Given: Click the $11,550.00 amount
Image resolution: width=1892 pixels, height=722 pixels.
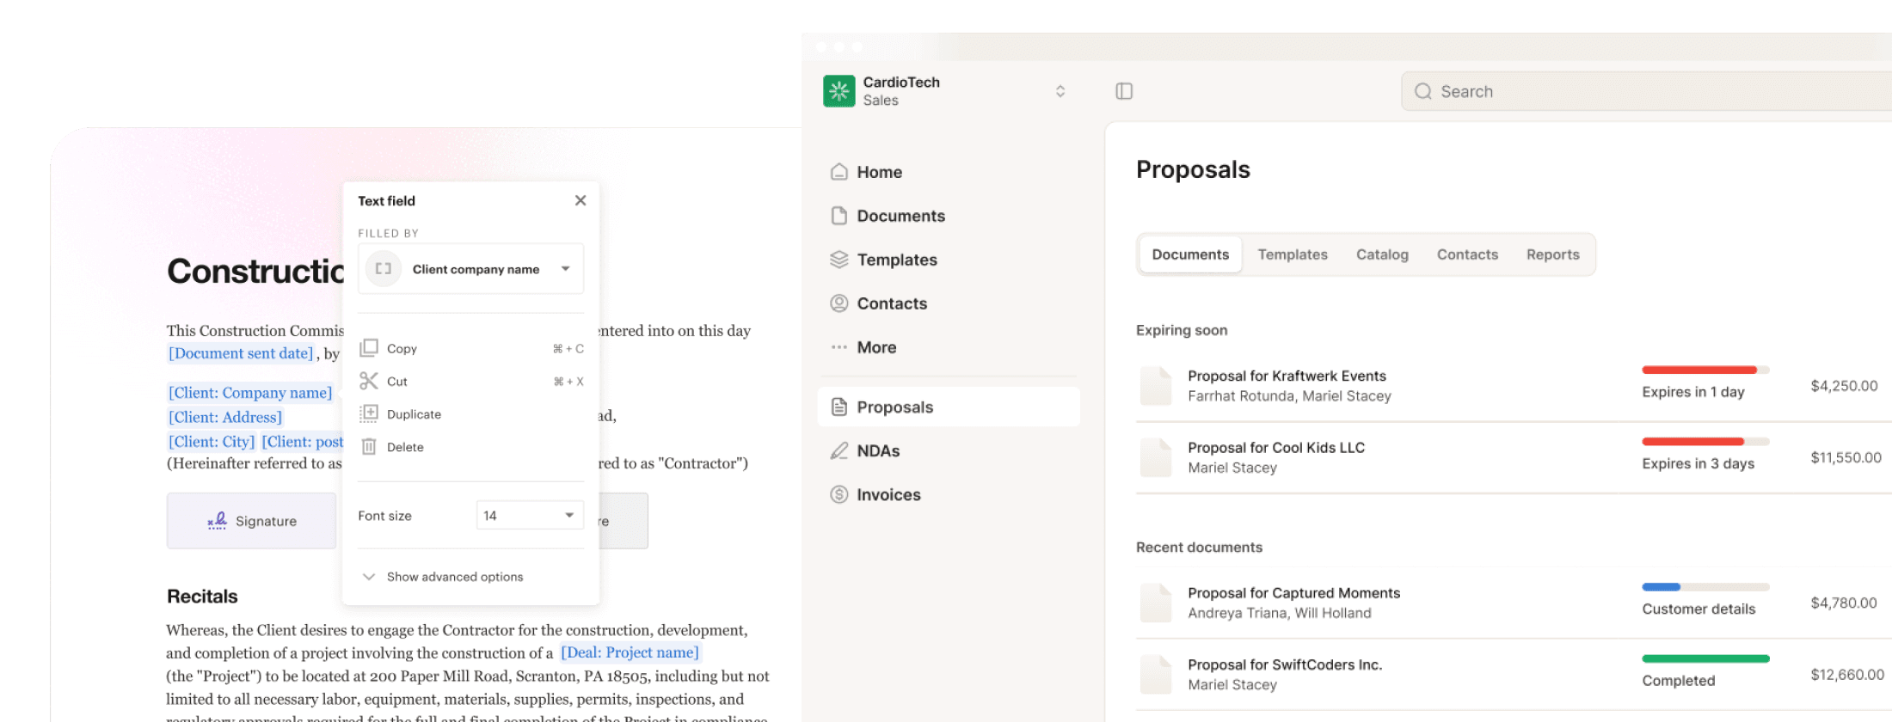Looking at the screenshot, I should coord(1846,457).
